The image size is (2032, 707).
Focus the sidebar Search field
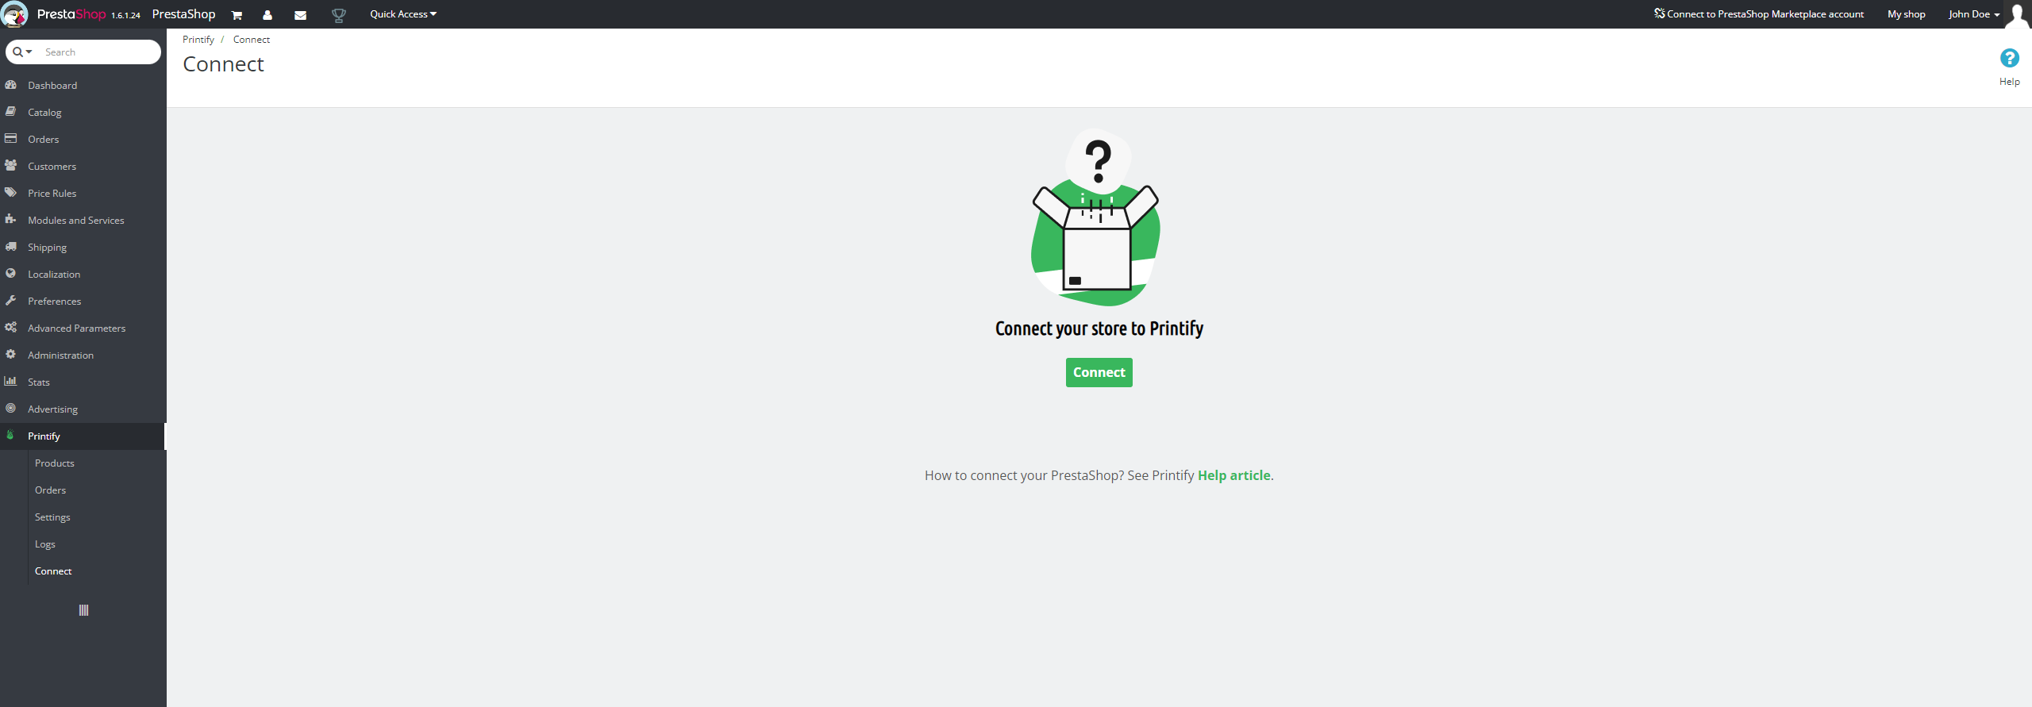tap(99, 52)
